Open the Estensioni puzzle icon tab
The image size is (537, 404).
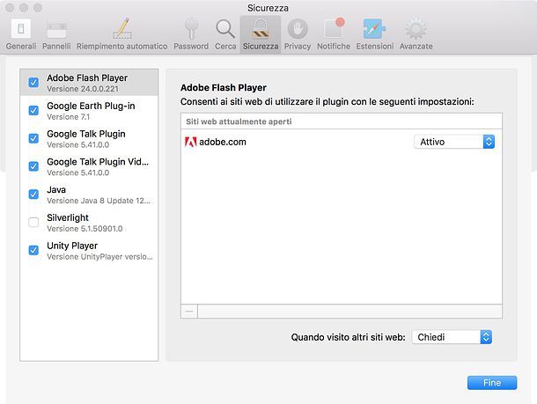tap(375, 34)
